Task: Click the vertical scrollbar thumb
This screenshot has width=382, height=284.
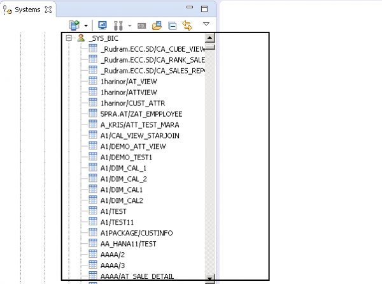Action: (210, 47)
